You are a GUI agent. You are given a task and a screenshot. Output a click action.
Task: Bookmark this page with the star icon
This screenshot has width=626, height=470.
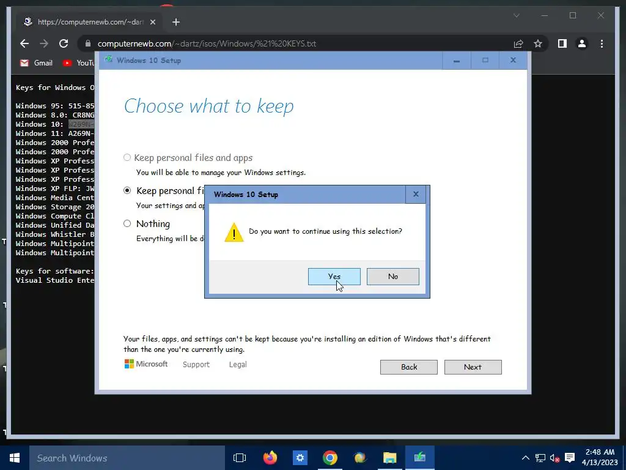coord(538,43)
